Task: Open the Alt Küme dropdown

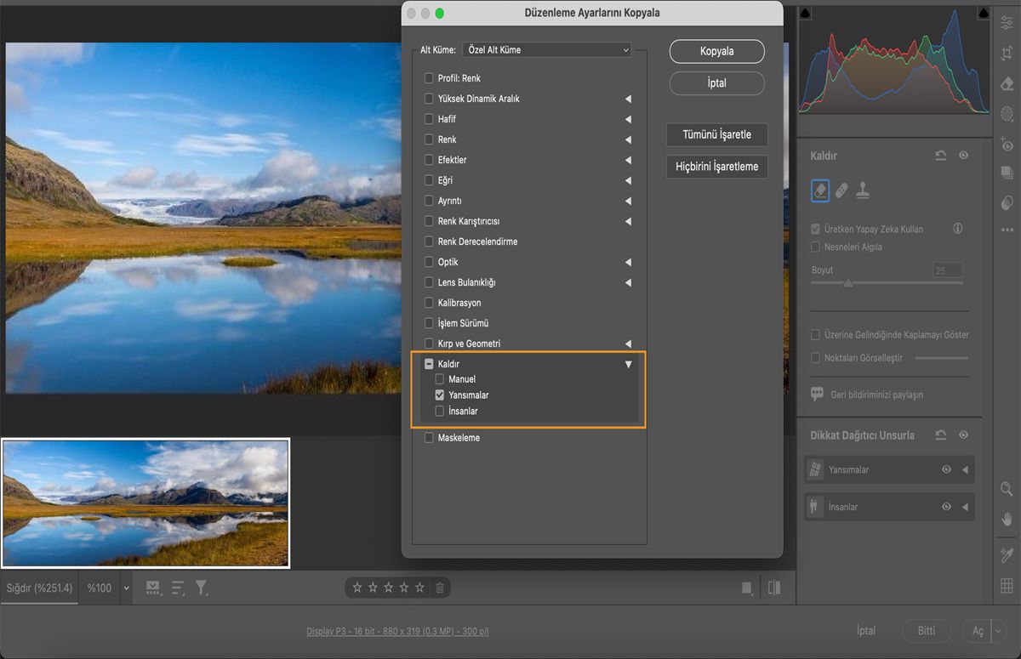Action: pos(547,50)
